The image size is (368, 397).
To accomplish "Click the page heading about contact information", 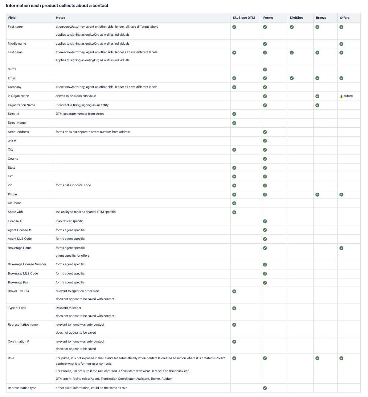I will [x=57, y=6].
